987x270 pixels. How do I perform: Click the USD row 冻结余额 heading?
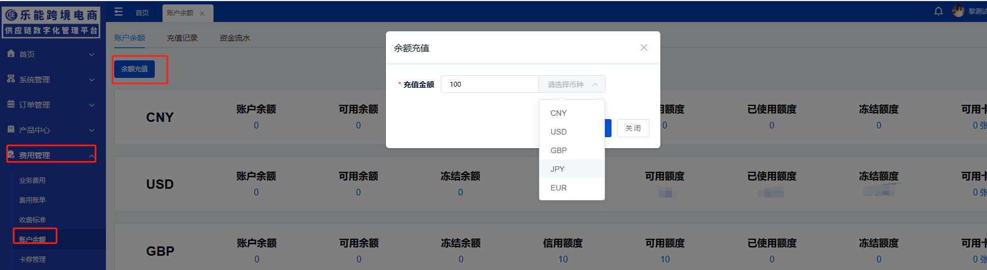click(461, 176)
